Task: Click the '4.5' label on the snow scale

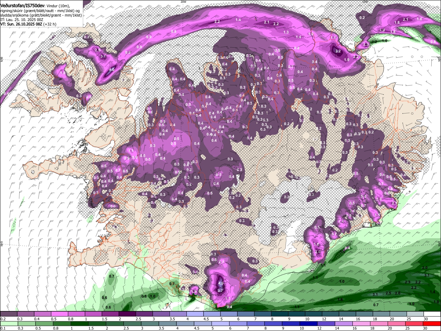Action: pos(206,319)
